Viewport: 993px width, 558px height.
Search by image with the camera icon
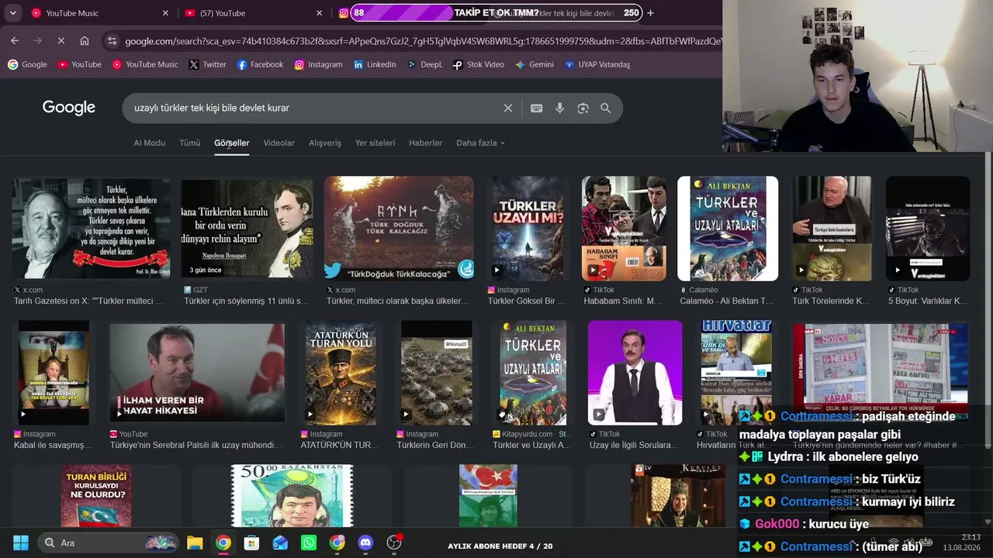point(583,108)
